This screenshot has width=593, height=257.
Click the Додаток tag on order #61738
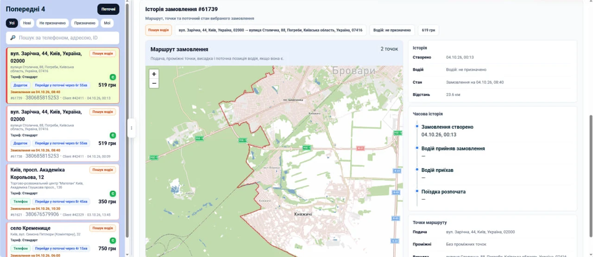click(20, 144)
